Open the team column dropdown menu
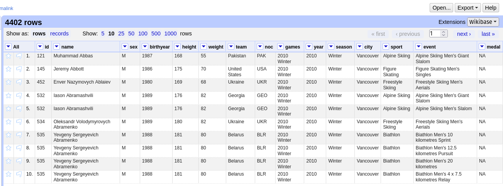 (x=231, y=47)
